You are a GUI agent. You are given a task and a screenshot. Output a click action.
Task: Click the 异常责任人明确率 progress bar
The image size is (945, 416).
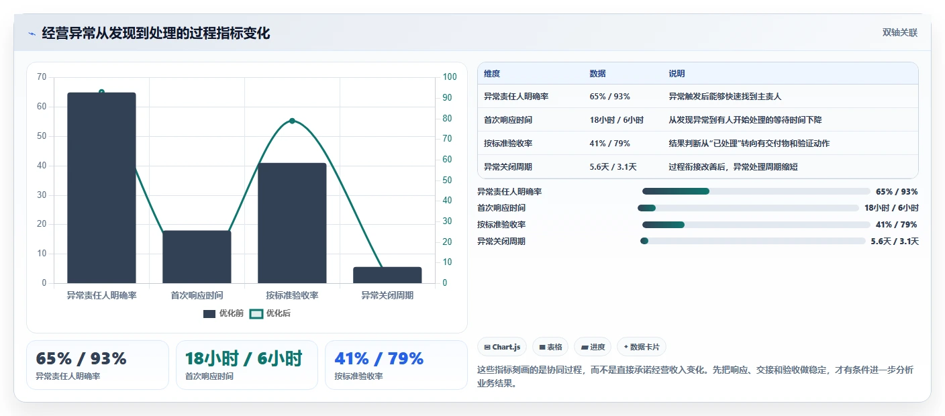point(756,191)
